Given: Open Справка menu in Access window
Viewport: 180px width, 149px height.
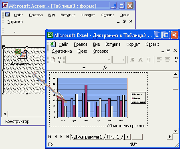Looking at the screenshot, I should pos(15,22).
